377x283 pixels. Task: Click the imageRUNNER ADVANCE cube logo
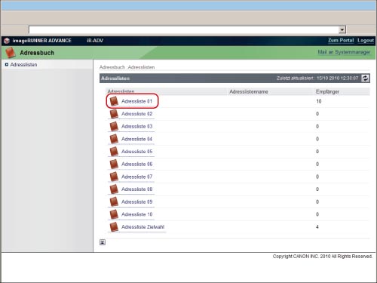pyautogui.click(x=7, y=41)
